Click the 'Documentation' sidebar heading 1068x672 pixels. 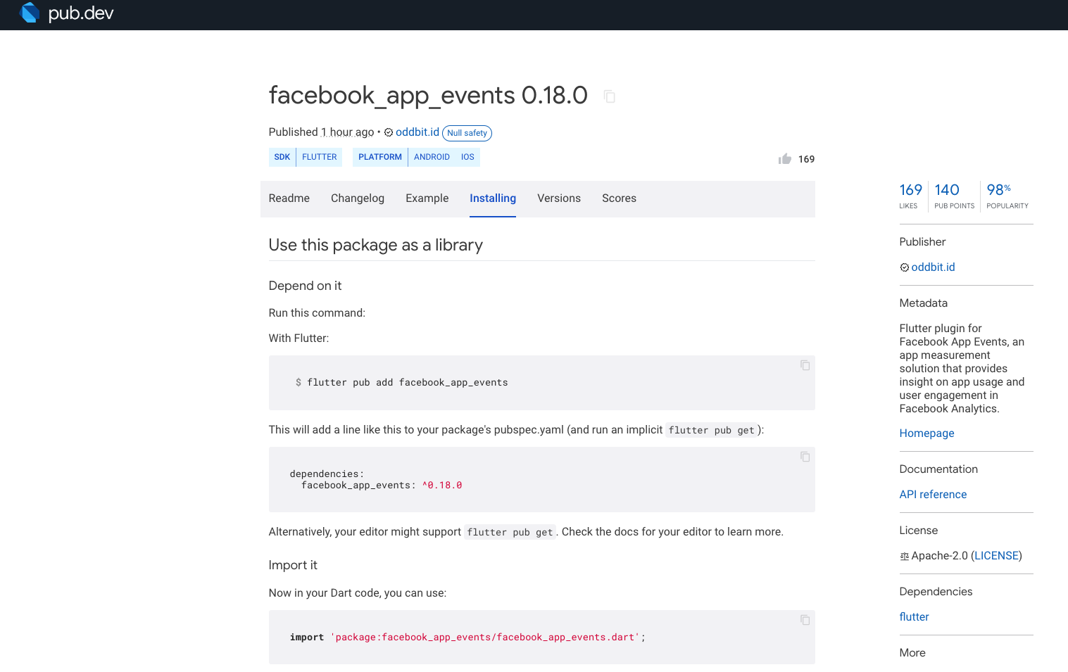938,469
